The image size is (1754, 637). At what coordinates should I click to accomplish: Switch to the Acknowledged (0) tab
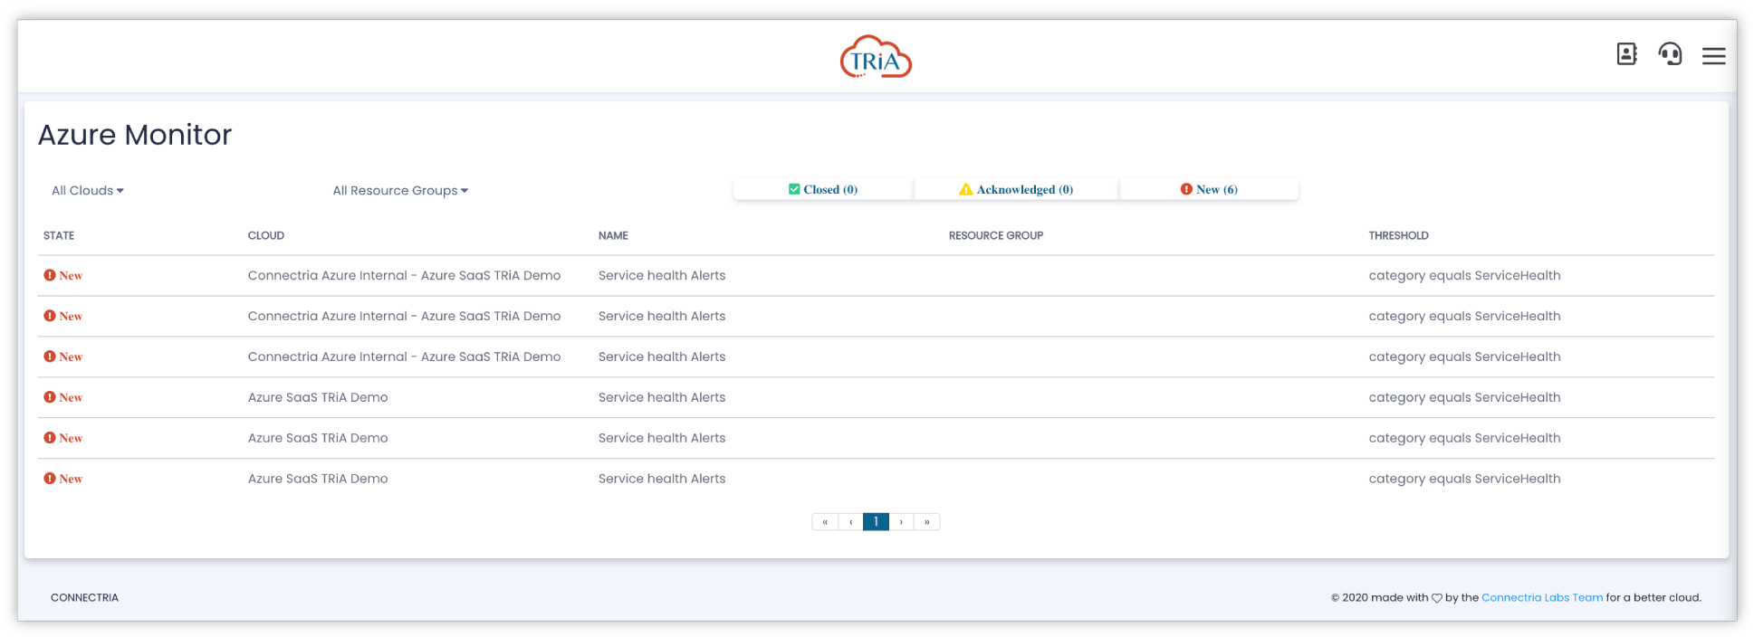coord(1016,189)
